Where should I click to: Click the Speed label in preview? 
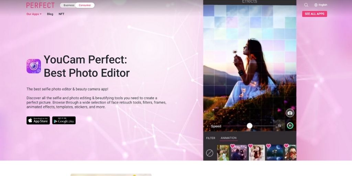[x=216, y=126]
